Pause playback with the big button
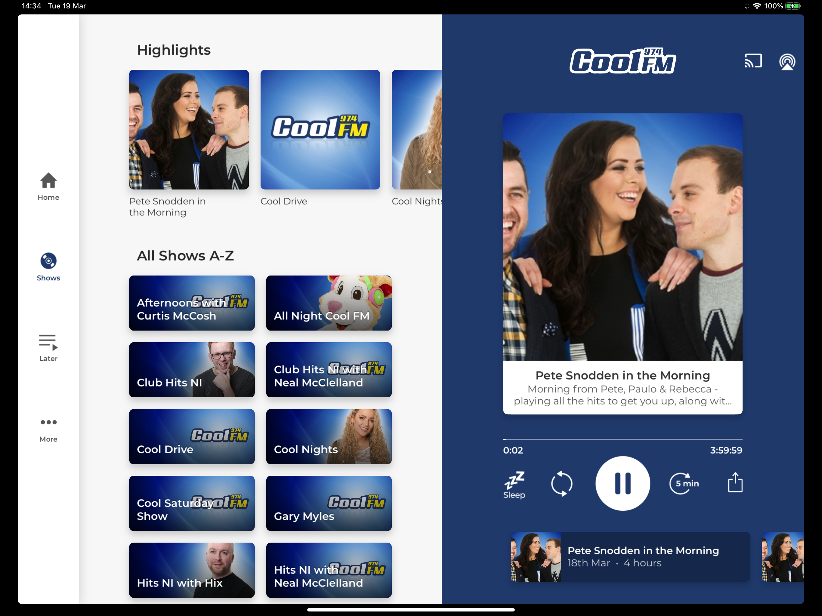The width and height of the screenshot is (822, 616). 623,483
